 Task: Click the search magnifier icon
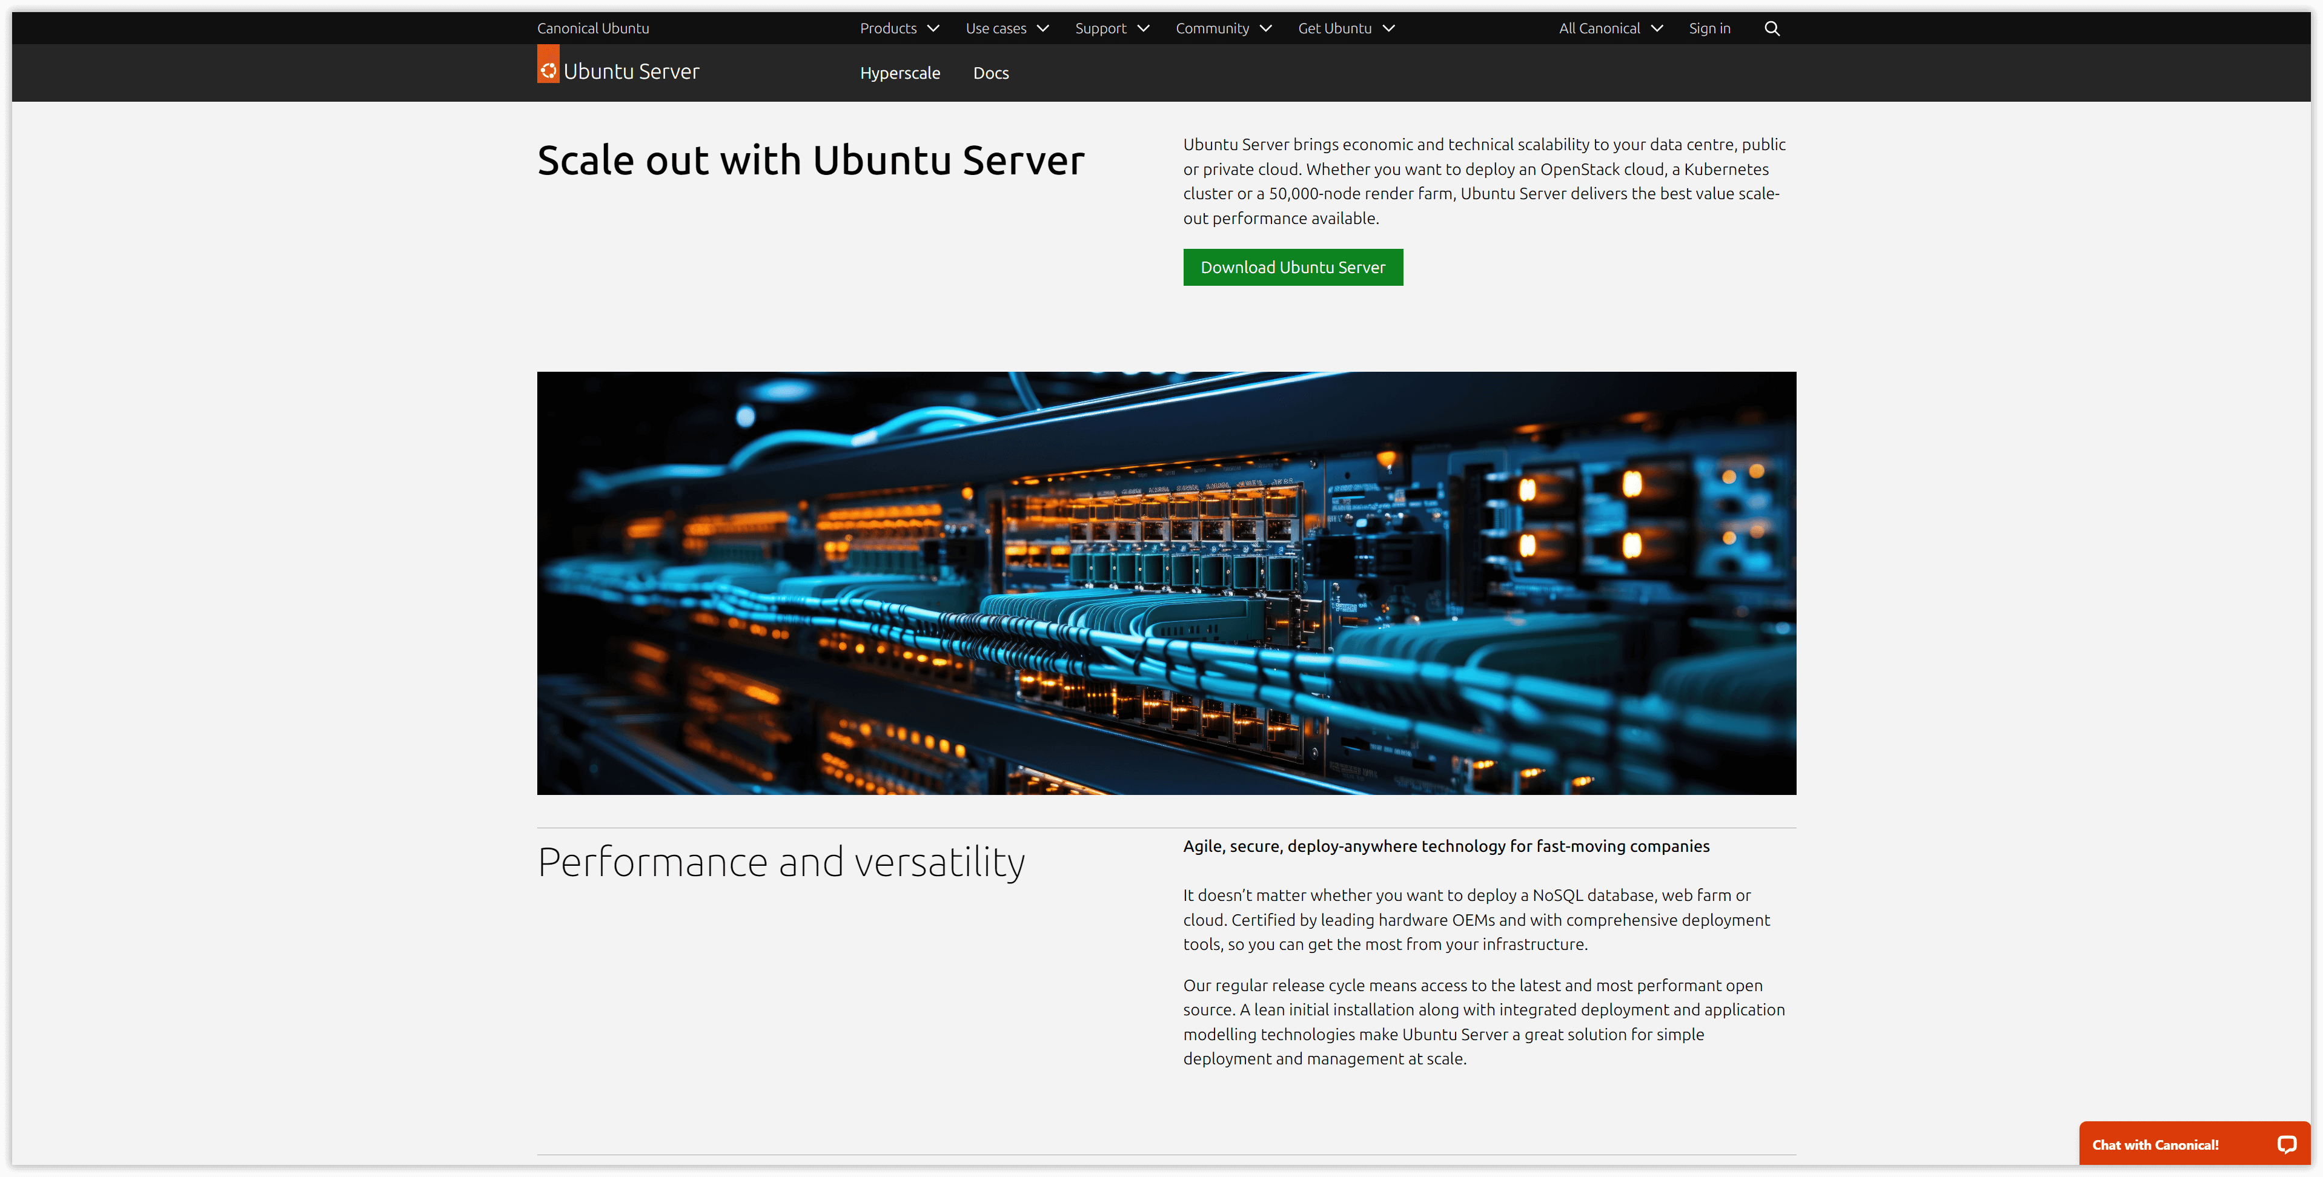pyautogui.click(x=1771, y=28)
